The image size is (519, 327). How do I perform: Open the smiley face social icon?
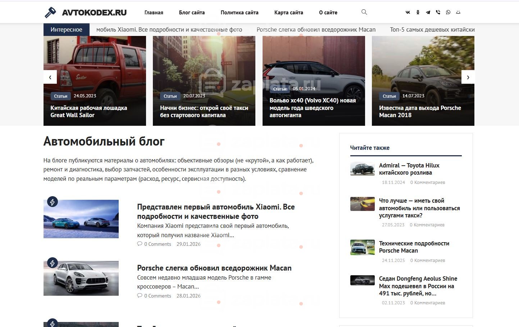(458, 12)
